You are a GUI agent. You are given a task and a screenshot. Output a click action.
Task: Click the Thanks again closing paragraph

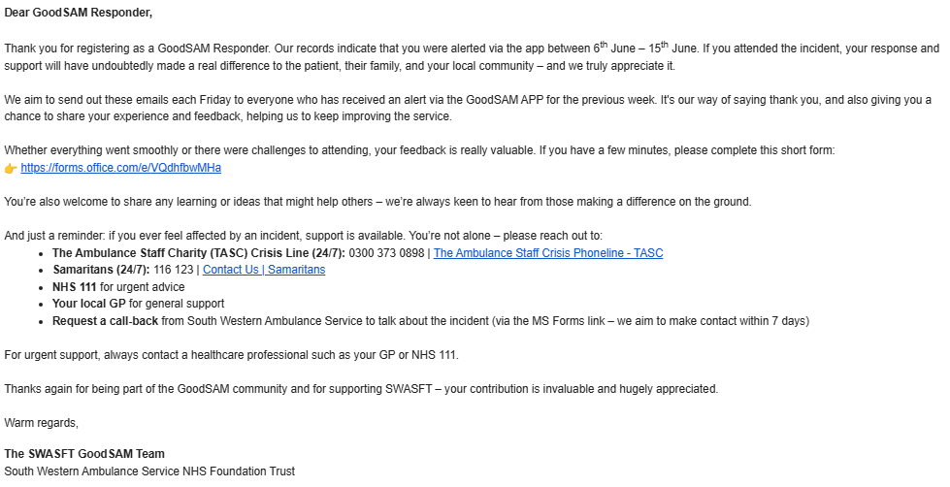(361, 389)
